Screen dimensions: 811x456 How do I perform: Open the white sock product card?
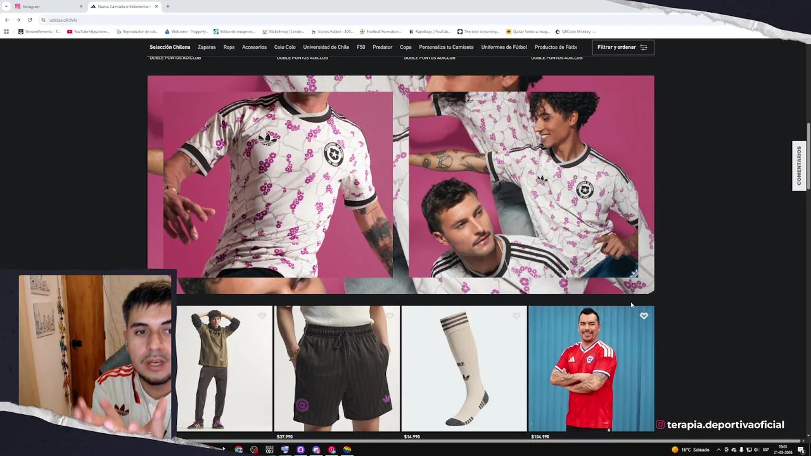point(464,369)
